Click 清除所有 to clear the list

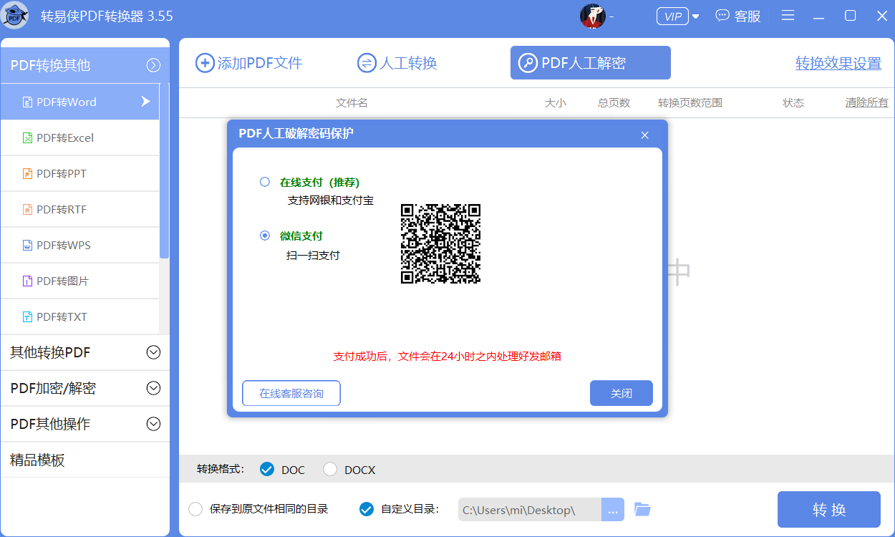(x=866, y=102)
